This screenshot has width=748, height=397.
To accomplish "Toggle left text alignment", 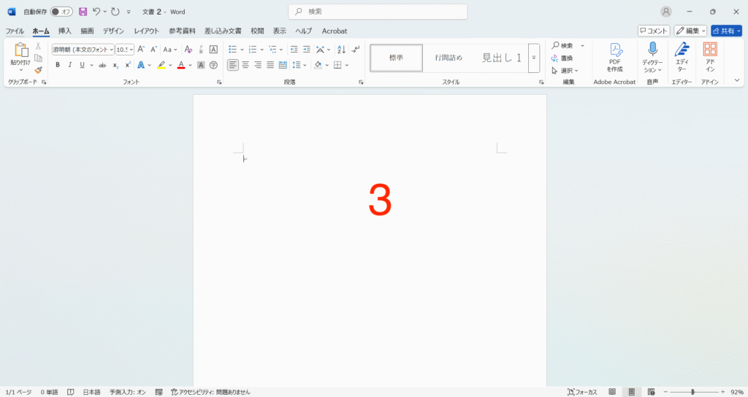I will 233,65.
